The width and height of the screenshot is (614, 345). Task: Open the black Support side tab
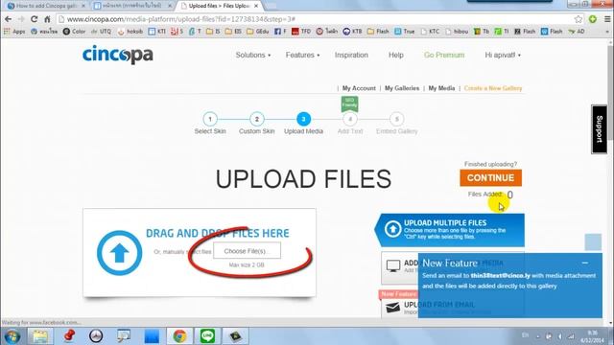coord(599,128)
